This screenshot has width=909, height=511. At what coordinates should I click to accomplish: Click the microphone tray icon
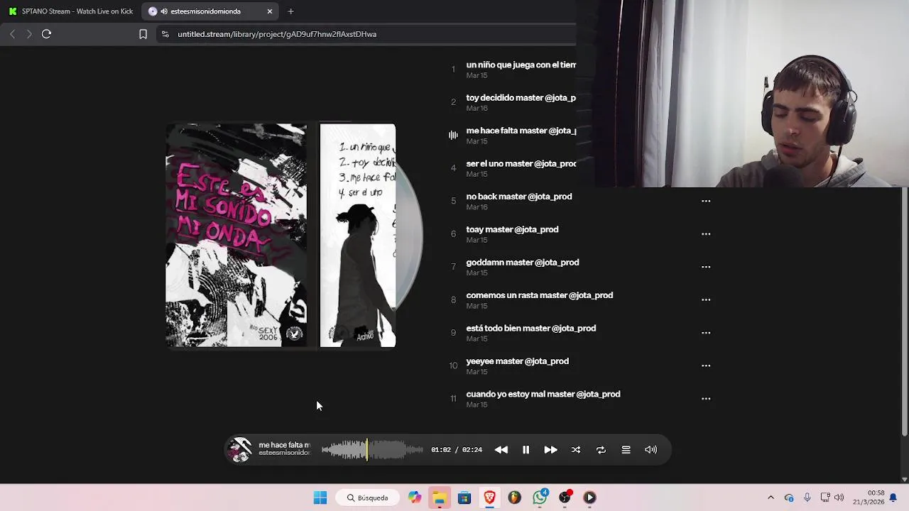(x=807, y=498)
